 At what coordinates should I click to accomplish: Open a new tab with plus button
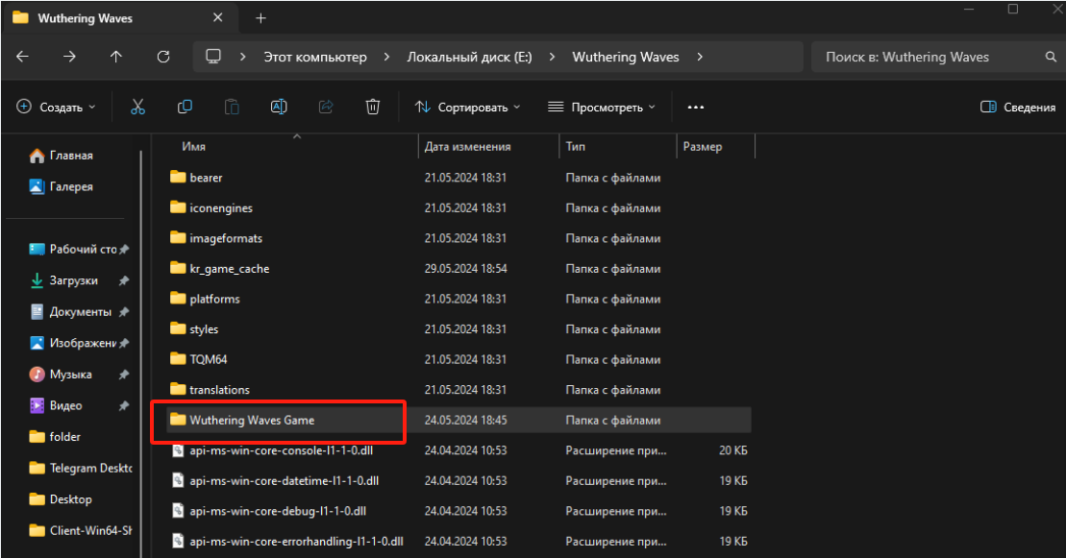pyautogui.click(x=261, y=18)
